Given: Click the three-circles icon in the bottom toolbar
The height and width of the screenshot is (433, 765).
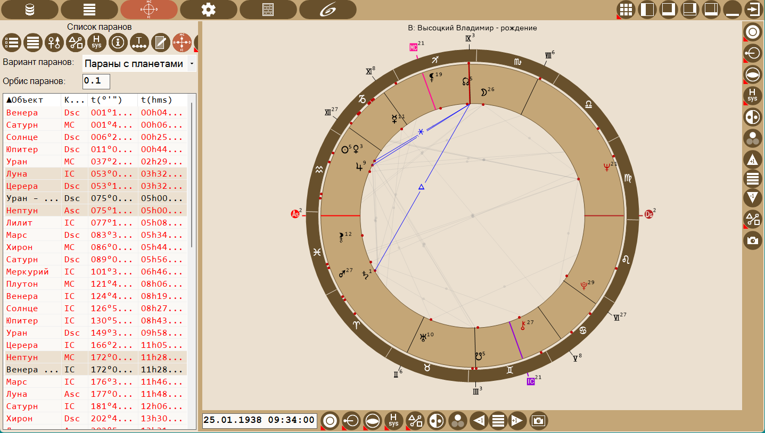Looking at the screenshot, I should (457, 421).
